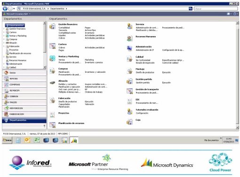
Task: Select VENTAS in the navigation pane
Action: tap(24, 79)
